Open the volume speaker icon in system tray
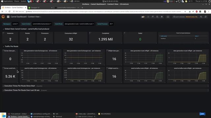This screenshot has height=118, width=211. (x=171, y=1)
